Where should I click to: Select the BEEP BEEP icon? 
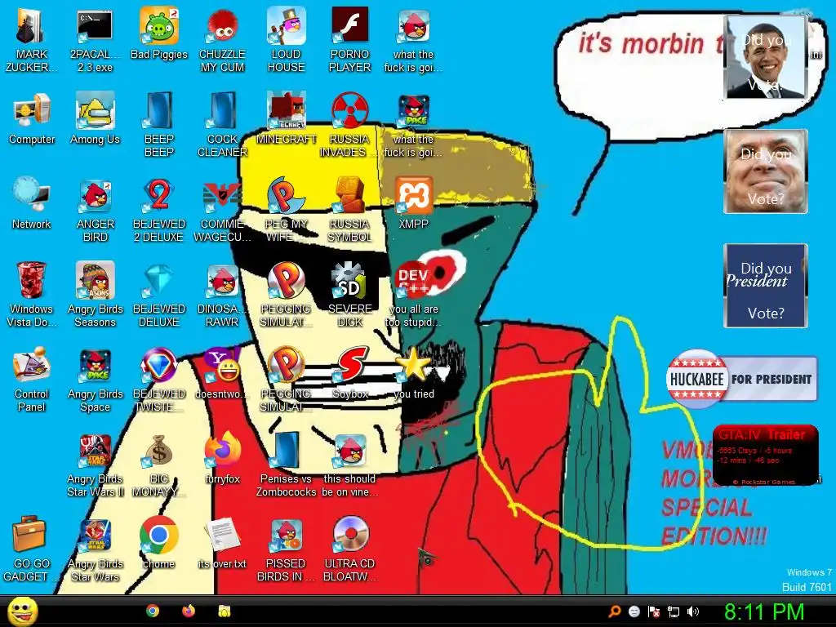(159, 125)
